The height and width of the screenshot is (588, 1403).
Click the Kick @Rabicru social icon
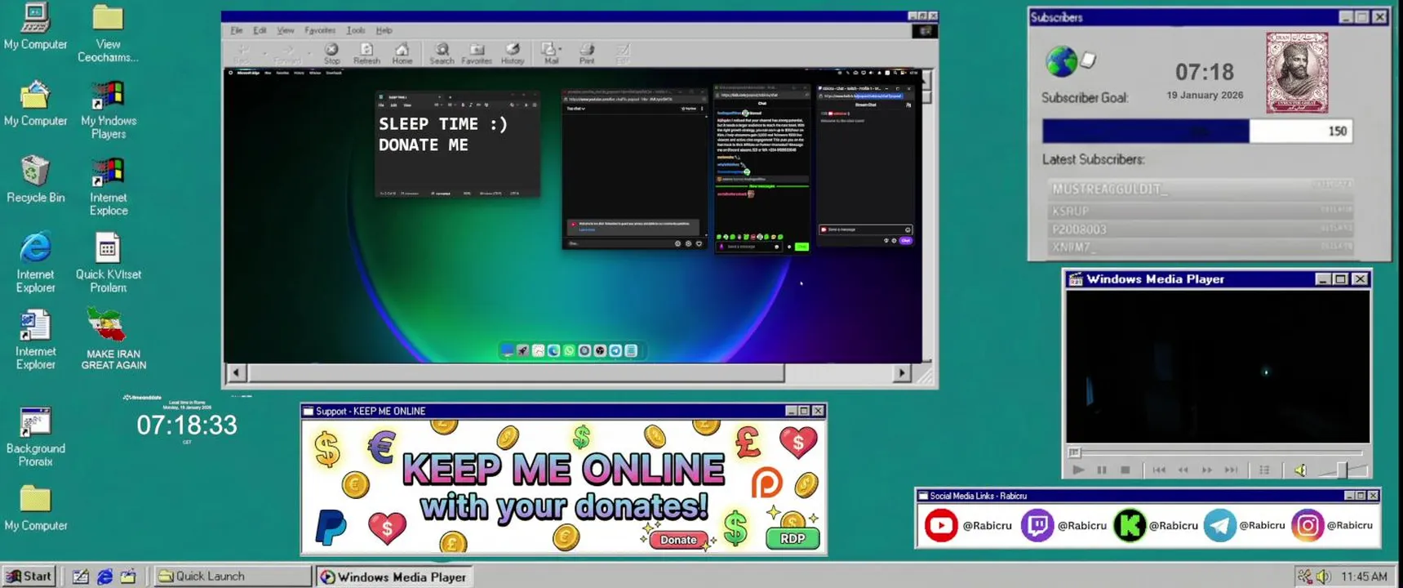tap(1130, 525)
